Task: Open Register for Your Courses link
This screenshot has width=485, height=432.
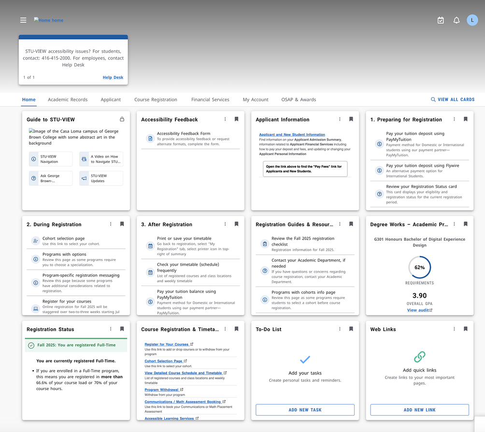Action: pos(169,345)
